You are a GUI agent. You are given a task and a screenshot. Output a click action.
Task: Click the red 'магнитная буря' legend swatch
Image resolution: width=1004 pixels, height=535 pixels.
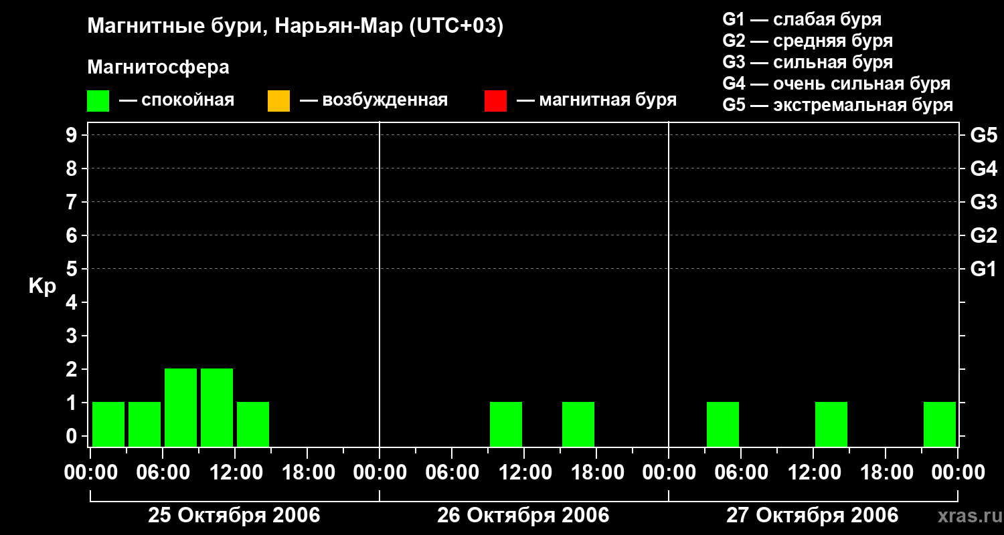495,101
